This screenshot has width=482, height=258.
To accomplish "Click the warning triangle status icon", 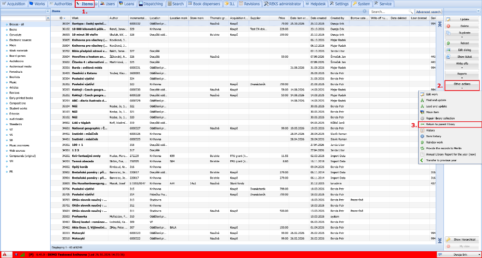I will (x=5, y=255).
